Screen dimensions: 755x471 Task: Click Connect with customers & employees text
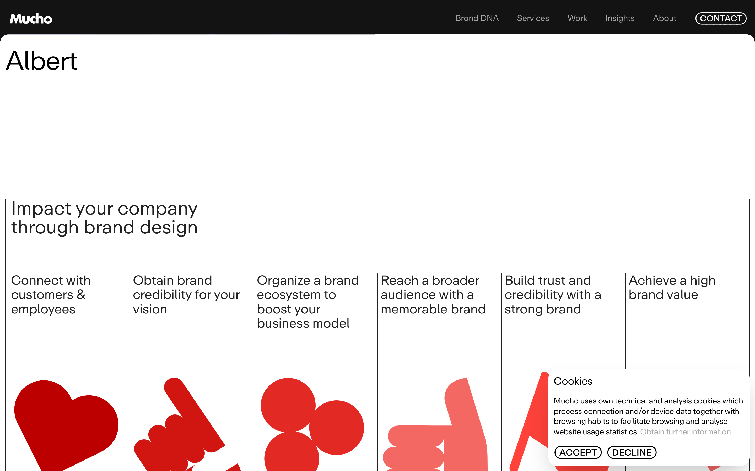(x=51, y=295)
